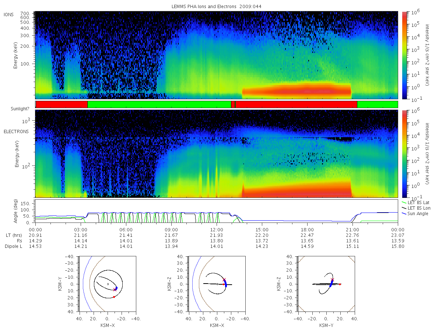Click the 21:00 time axis tick label
Screen dimensions: 442x331
pyautogui.click(x=352, y=229)
